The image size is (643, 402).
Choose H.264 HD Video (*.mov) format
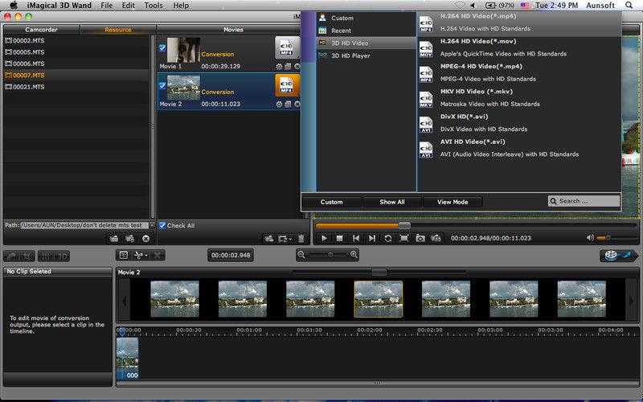tap(519, 47)
